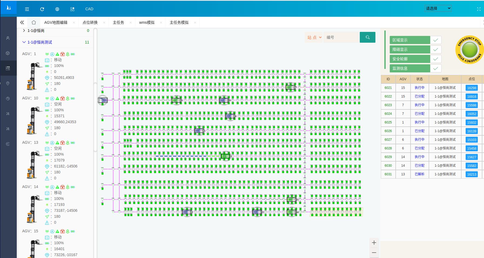Click the globe language icon

[57, 9]
